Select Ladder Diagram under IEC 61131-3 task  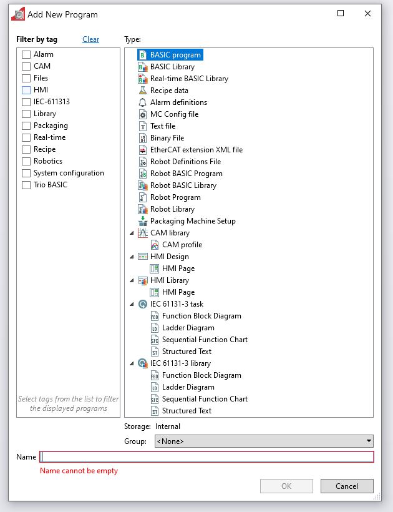point(188,328)
